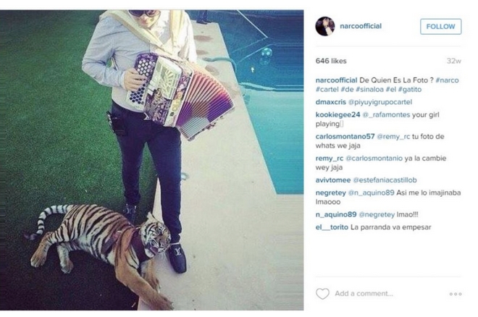Open @piyuyigrupocartel mention
This screenshot has width=478, height=317.
click(x=380, y=102)
